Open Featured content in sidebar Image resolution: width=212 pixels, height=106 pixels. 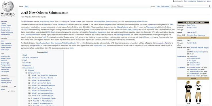tap(6, 26)
